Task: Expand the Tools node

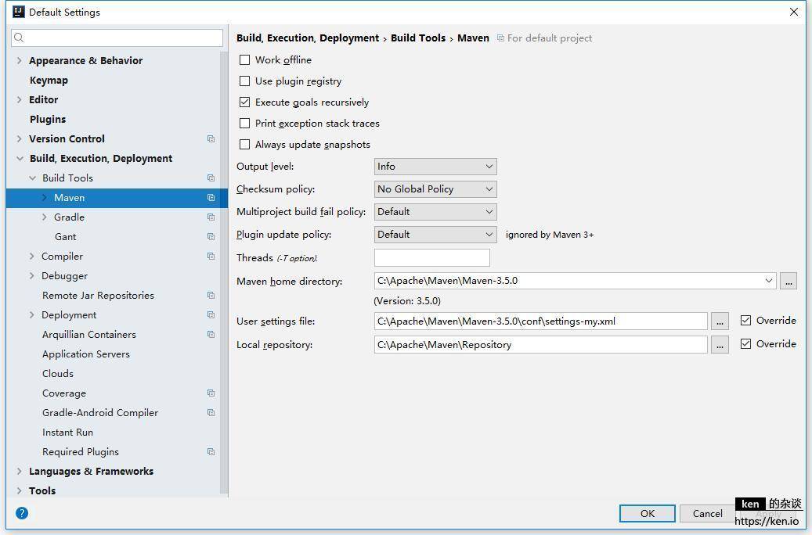Action: point(19,490)
